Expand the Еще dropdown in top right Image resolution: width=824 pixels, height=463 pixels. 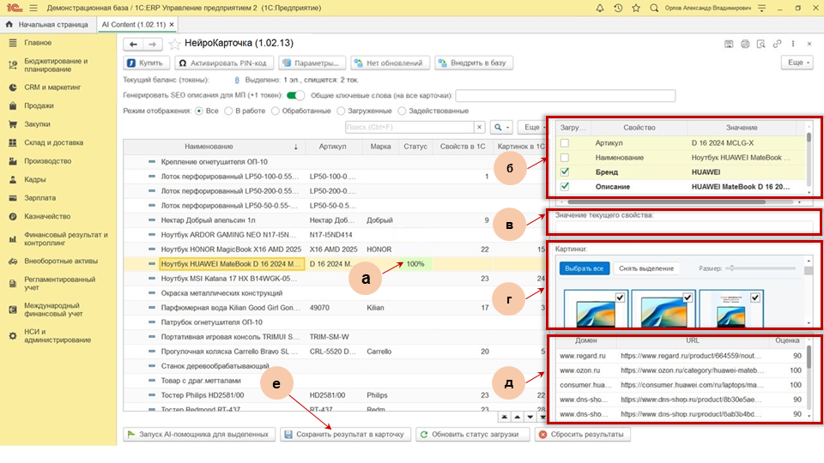pos(797,63)
